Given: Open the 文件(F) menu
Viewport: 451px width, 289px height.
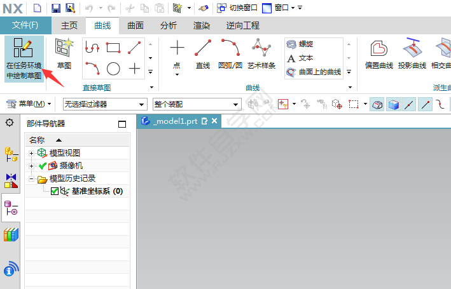Looking at the screenshot, I should click(25, 25).
